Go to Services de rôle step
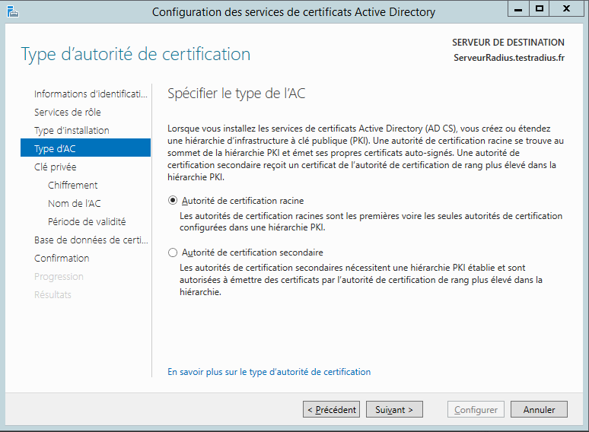Screen dimensions: 589x432 (x=67, y=112)
